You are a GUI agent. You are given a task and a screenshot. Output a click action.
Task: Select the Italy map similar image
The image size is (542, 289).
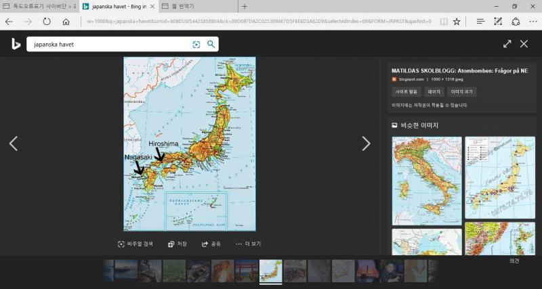point(426,181)
